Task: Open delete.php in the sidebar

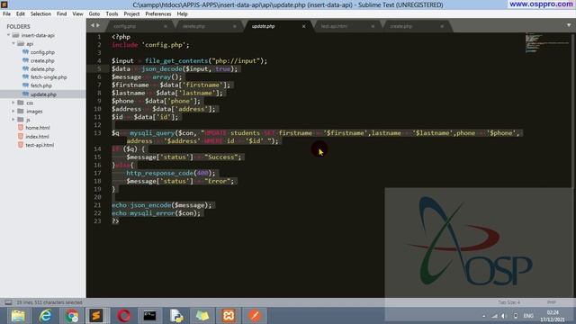Action: (x=42, y=69)
